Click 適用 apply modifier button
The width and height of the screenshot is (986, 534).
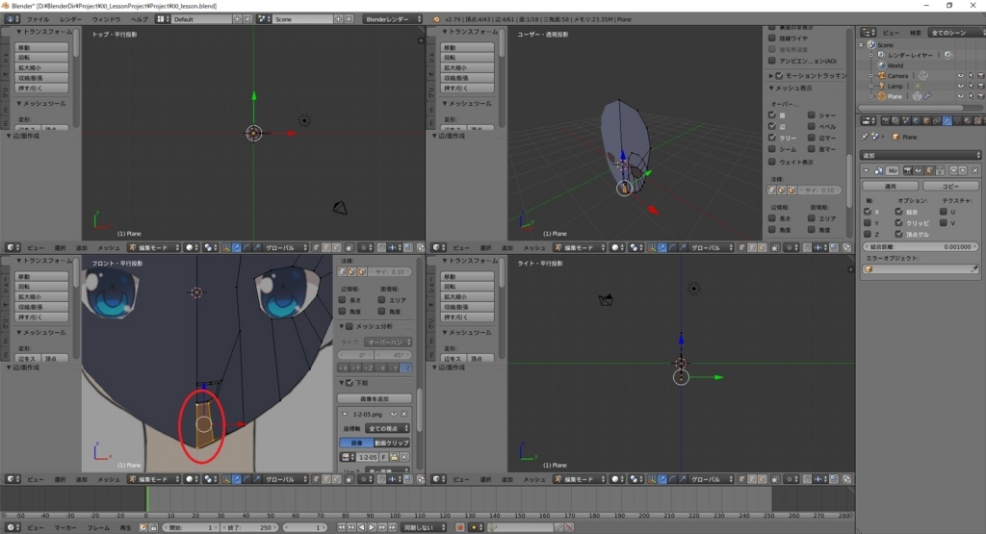coord(890,186)
